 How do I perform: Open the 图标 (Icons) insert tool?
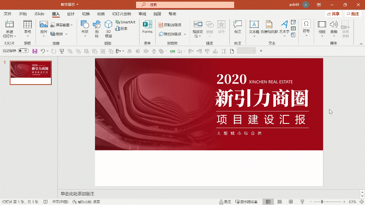97,29
